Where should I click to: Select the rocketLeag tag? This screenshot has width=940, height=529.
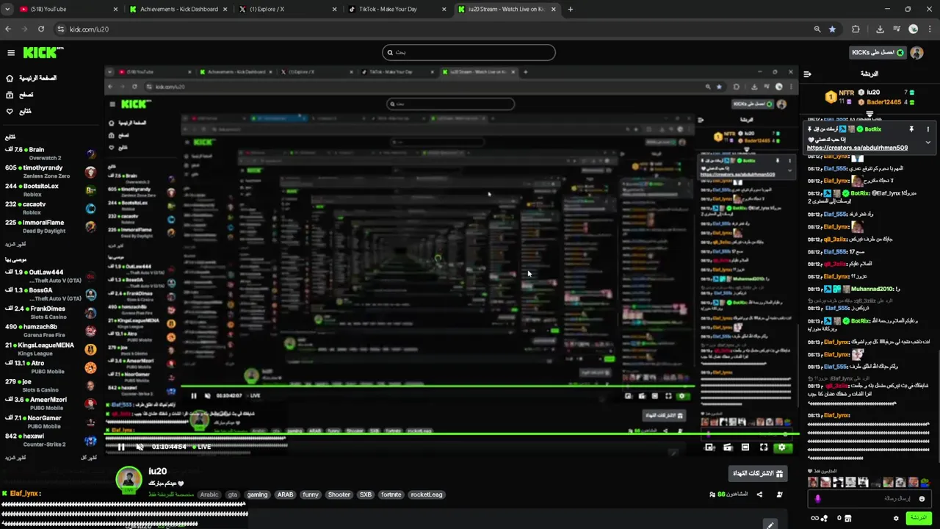pyautogui.click(x=427, y=494)
